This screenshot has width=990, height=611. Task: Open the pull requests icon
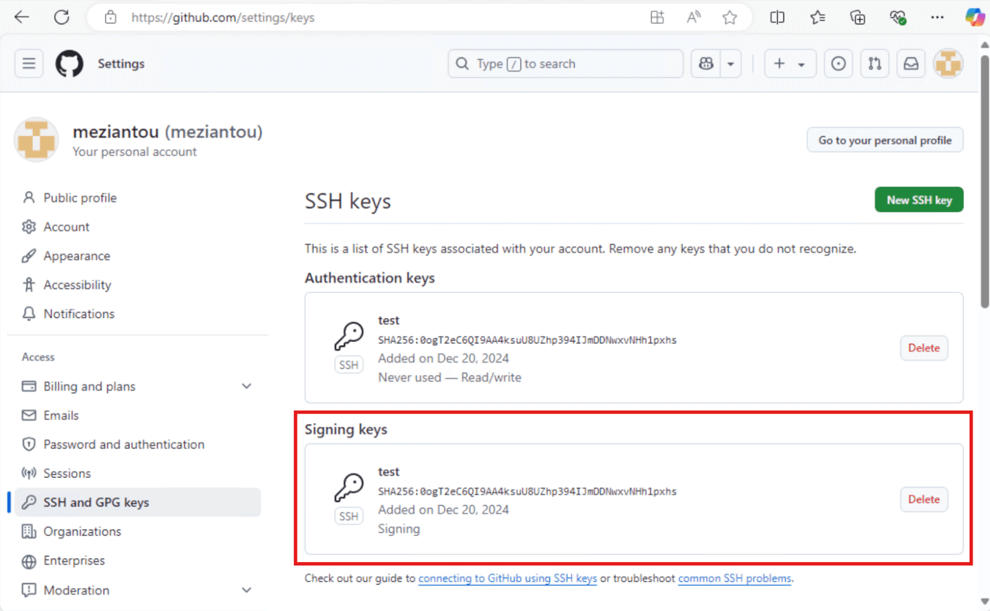(874, 63)
